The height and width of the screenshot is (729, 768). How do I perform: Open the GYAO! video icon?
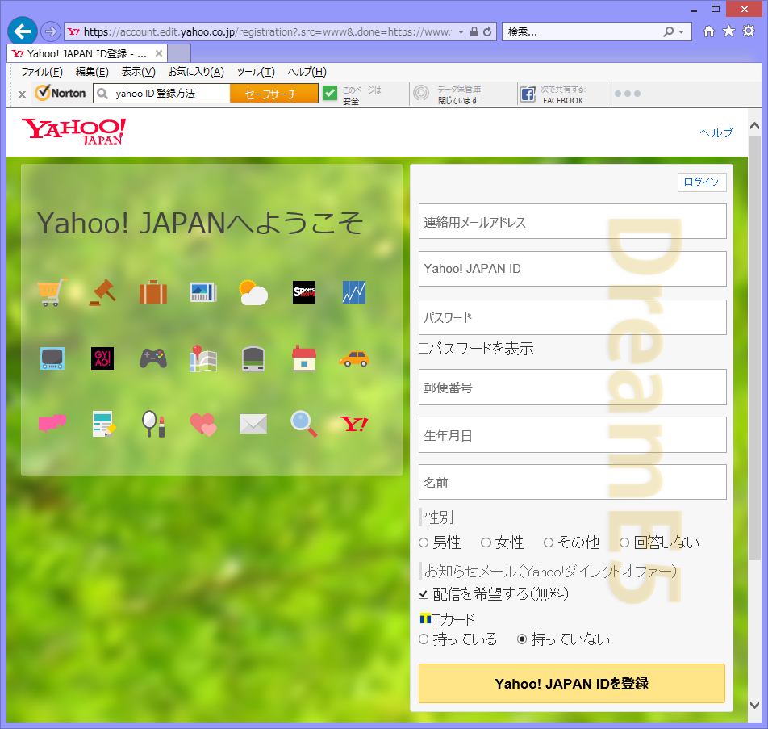coord(102,358)
